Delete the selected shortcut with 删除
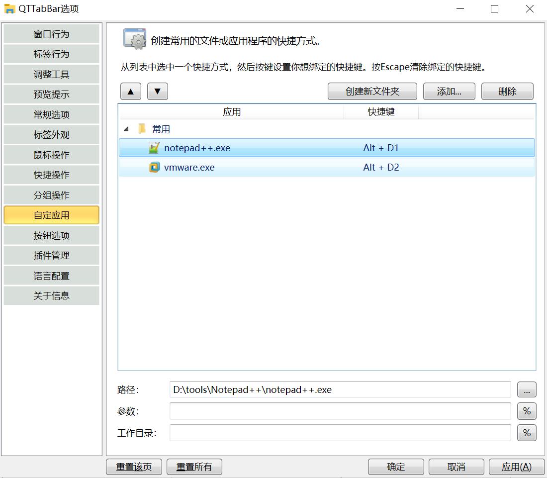 point(507,91)
